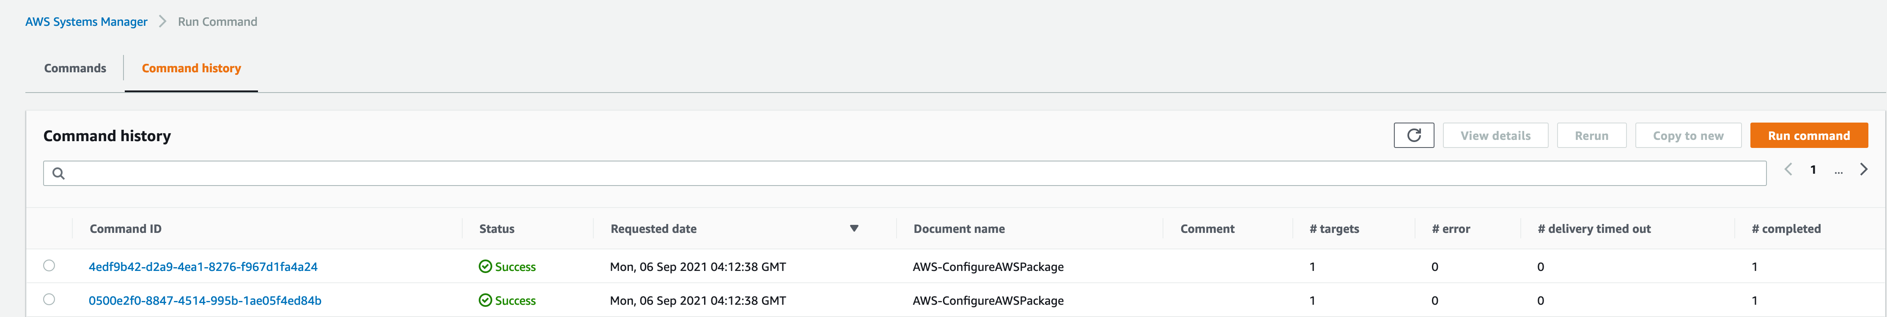Open the pagination ellipsis
This screenshot has width=1887, height=317.
tap(1838, 171)
